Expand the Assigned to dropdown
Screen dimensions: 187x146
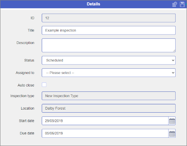pos(108,73)
